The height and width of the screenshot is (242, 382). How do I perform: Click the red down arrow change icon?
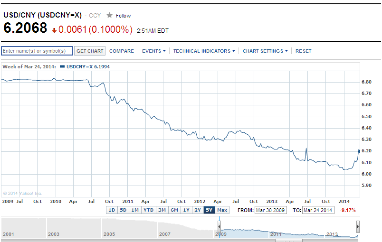pyautogui.click(x=54, y=30)
